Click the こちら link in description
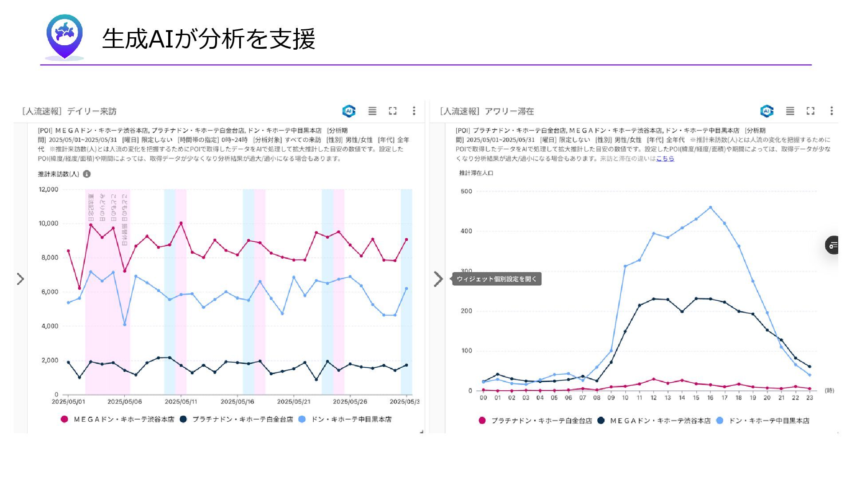852x479 pixels. pos(665,158)
